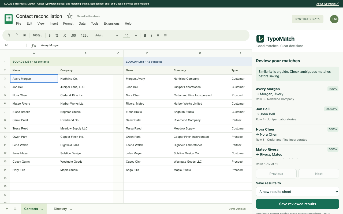Click the redo arrow in the toolbar
Screen dimensions: 343x214
point(17,35)
